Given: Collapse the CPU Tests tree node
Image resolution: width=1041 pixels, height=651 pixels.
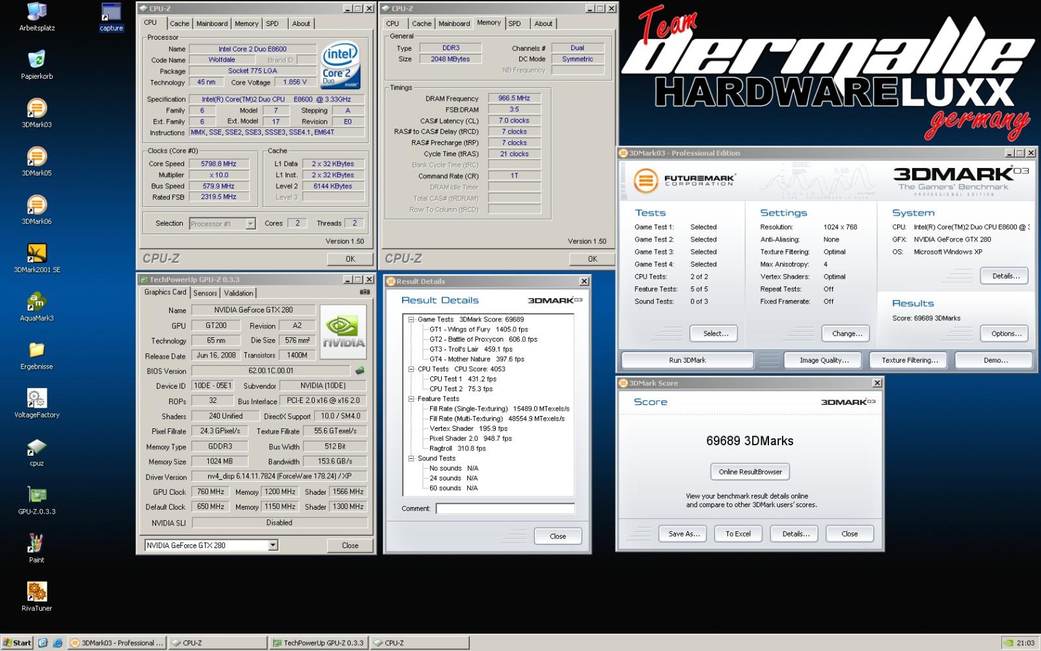Looking at the screenshot, I should (411, 369).
